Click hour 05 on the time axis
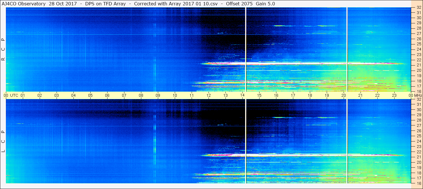The height and width of the screenshot is (189, 423). [90, 95]
